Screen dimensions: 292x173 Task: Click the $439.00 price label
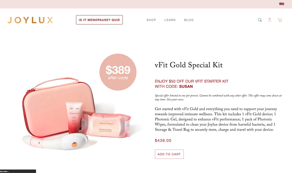163,141
